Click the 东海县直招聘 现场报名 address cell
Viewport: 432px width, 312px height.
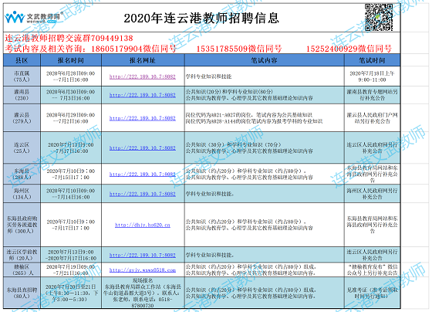point(143,293)
